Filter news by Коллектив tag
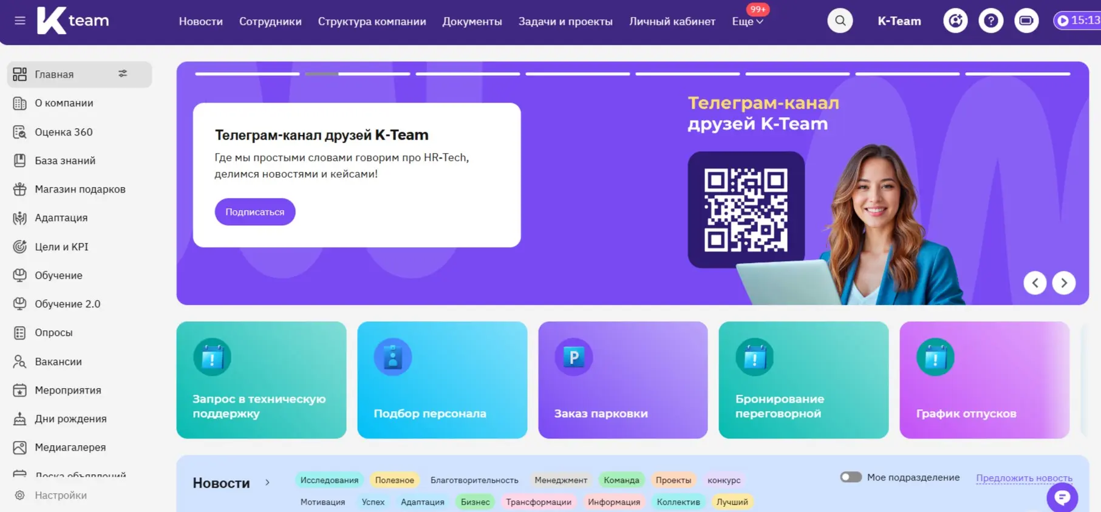 (x=678, y=502)
